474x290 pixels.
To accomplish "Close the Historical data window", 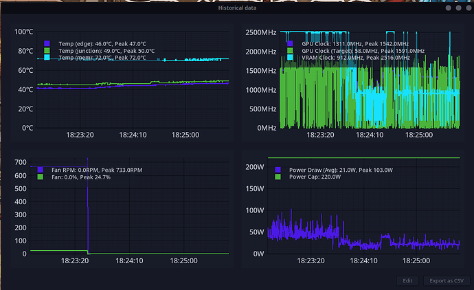I will pyautogui.click(x=468, y=9).
